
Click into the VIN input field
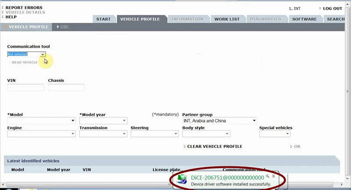(25, 87)
